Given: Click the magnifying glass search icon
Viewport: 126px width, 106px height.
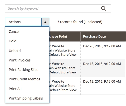Looking at the screenshot, I should 104,8.
